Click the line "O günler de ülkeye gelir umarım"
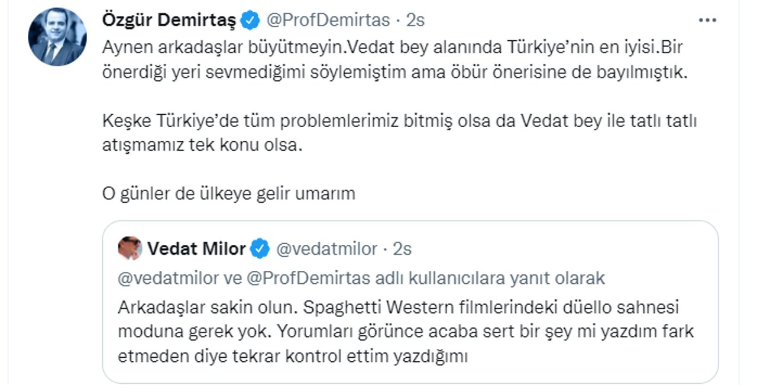The image size is (757, 385). (228, 193)
